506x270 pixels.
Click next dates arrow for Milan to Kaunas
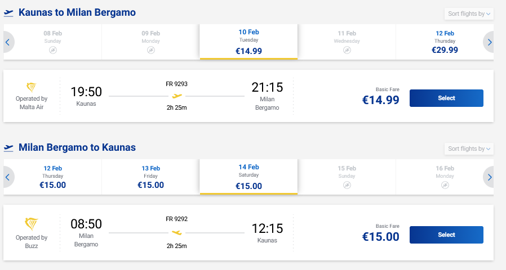point(489,177)
